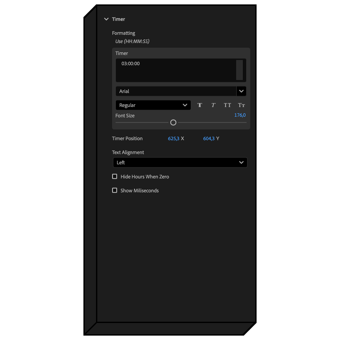This screenshot has width=340, height=340.
Task: Enable Show Miliseconds checkbox
Action: pyautogui.click(x=115, y=190)
